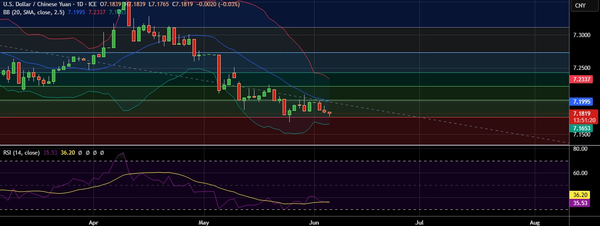The height and width of the screenshot is (226, 600).
Task: Click the 80.00 RSI axis label
Action: (x=580, y=149)
